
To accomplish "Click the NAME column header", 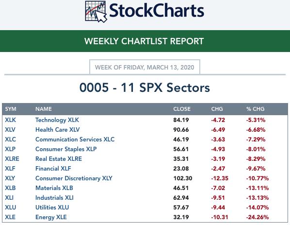I will (44, 109).
